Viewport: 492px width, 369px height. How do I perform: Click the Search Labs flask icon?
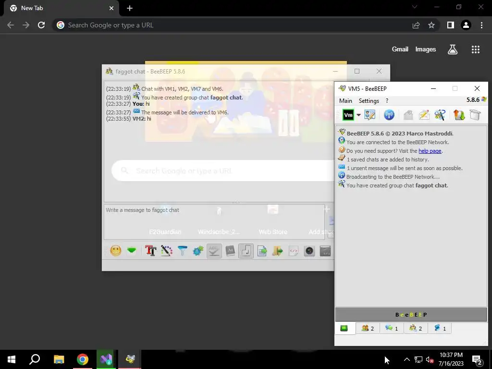coord(453,49)
